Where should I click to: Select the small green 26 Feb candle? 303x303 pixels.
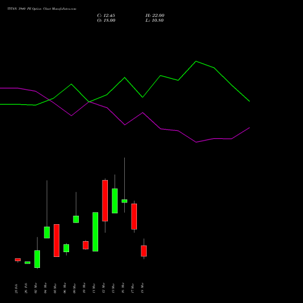coord(27,262)
